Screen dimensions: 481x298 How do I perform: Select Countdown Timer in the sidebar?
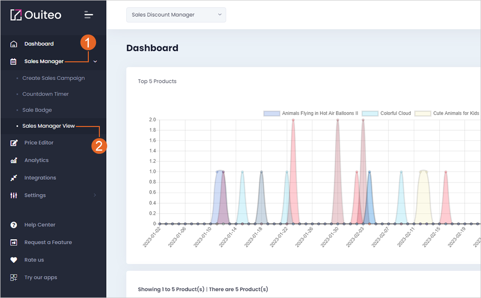(46, 94)
